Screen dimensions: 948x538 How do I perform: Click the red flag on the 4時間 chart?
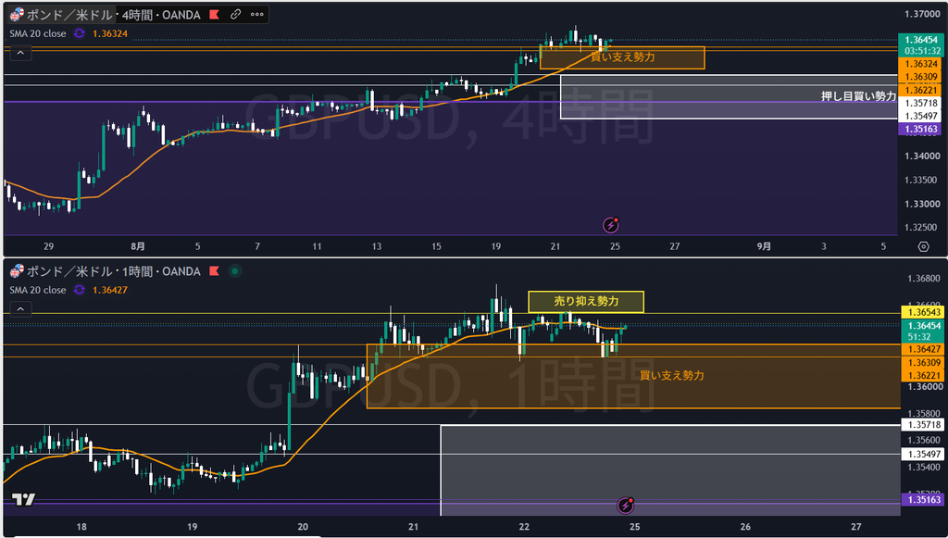214,15
